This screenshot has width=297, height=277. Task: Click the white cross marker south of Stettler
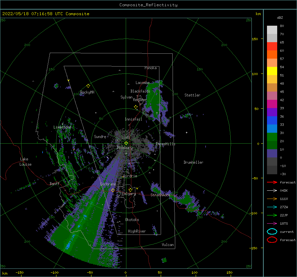tap(186, 132)
